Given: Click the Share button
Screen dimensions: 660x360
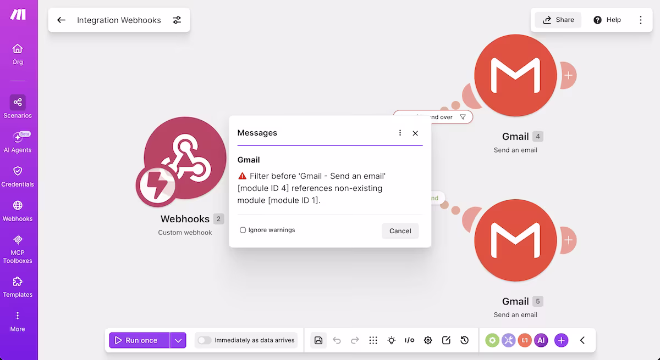Looking at the screenshot, I should pos(558,20).
